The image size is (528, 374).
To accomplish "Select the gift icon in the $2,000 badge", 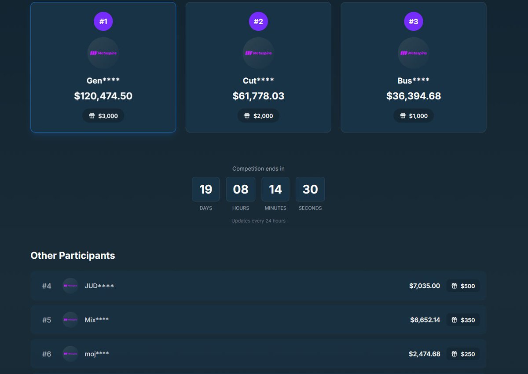I will click(246, 116).
